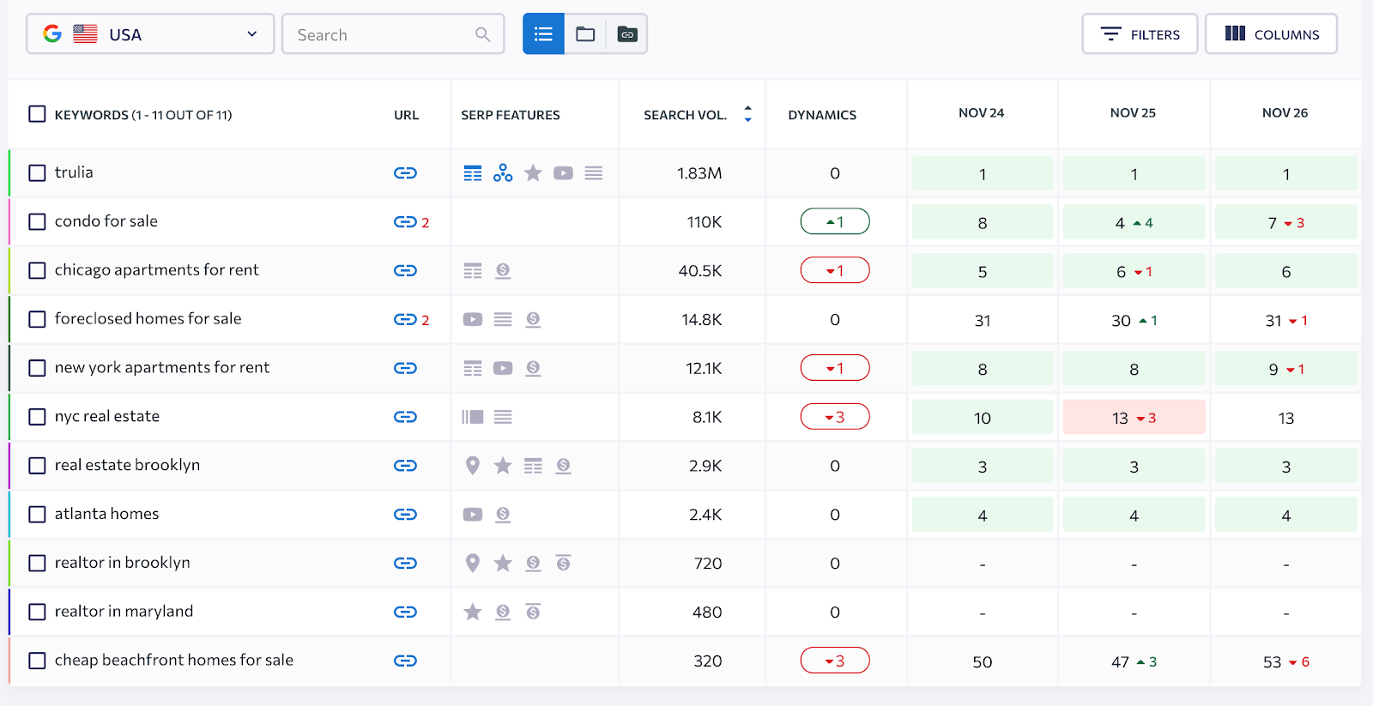Open URL link icon for nyc real estate
Screen dimensions: 1373x706
(405, 417)
